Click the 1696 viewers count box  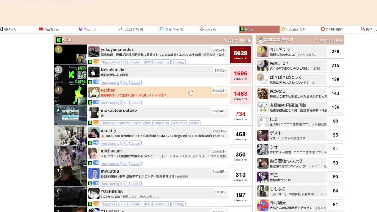coord(240,75)
